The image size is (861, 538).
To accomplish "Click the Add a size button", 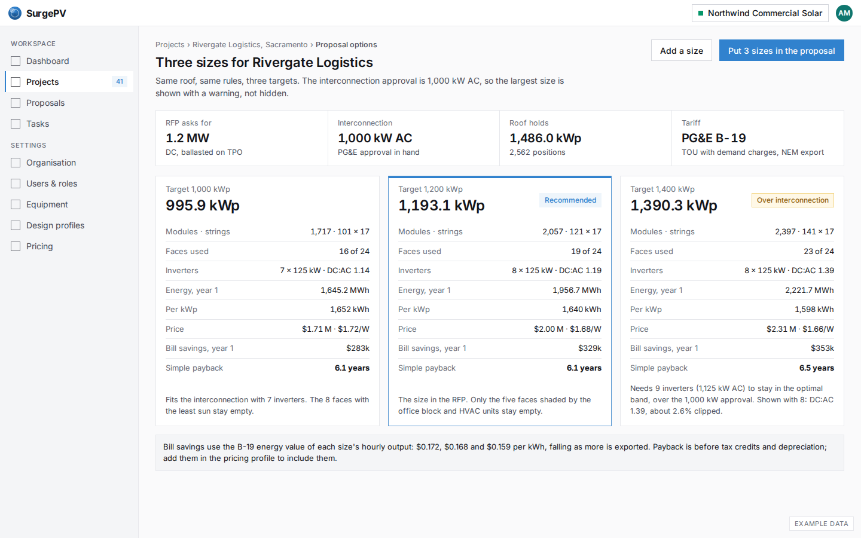I will [x=682, y=51].
